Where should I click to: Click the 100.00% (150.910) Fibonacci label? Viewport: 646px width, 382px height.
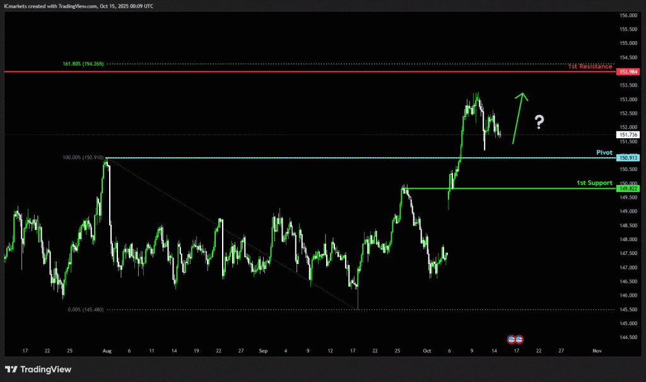click(83, 157)
